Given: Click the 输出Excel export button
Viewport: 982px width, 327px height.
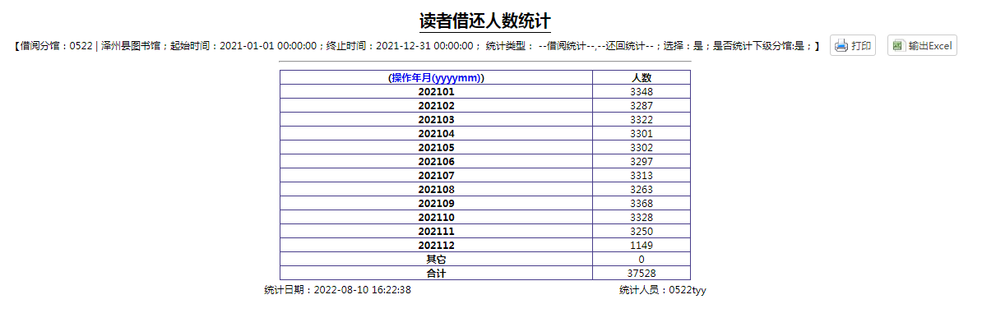Looking at the screenshot, I should [922, 46].
